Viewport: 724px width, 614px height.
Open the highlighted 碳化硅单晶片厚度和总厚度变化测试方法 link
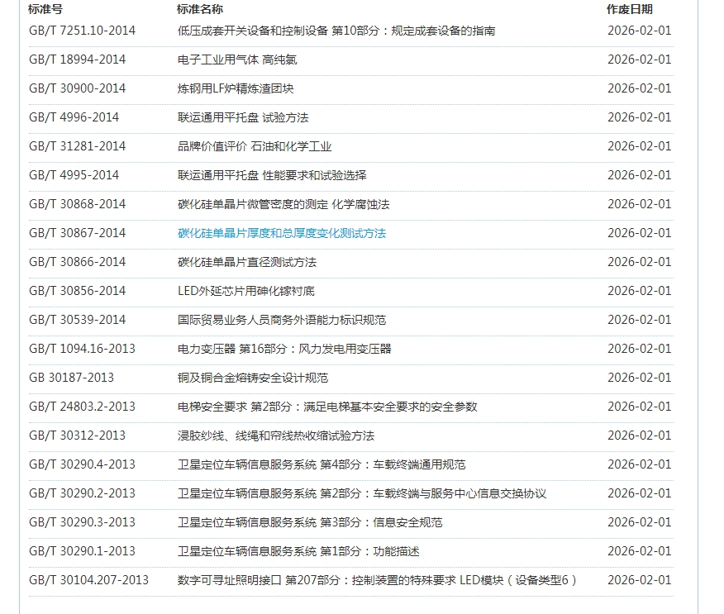(x=282, y=233)
